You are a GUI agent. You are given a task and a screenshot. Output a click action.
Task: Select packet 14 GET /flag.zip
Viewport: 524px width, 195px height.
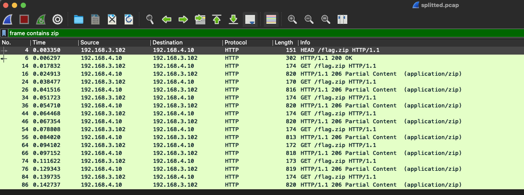pos(262,66)
